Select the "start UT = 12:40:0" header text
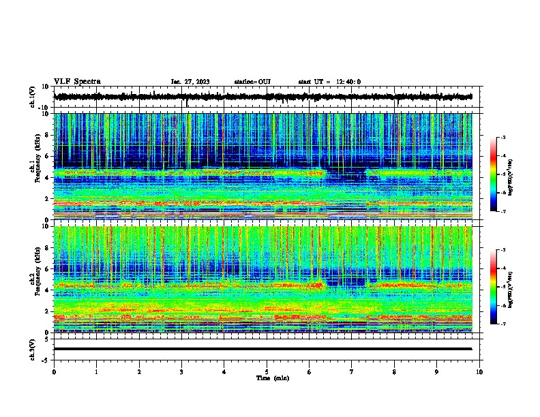540x417 pixels. tap(329, 82)
